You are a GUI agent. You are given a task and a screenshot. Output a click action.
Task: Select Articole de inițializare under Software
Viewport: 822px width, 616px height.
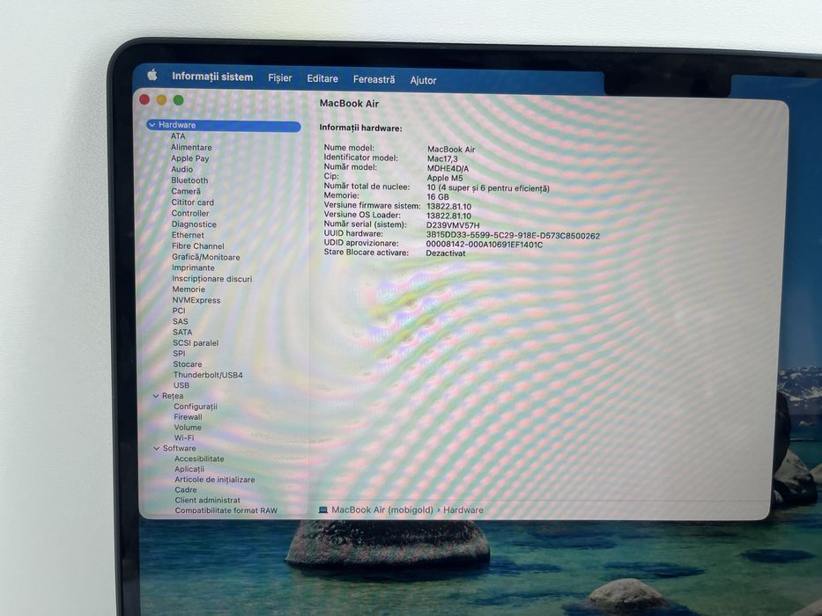point(214,480)
